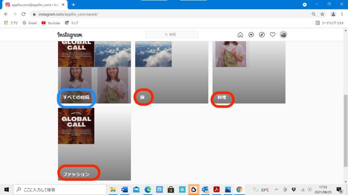Image resolution: width=348 pixels, height=195 pixels.
Task: Open Chrome from taskbar
Action: pos(239,190)
